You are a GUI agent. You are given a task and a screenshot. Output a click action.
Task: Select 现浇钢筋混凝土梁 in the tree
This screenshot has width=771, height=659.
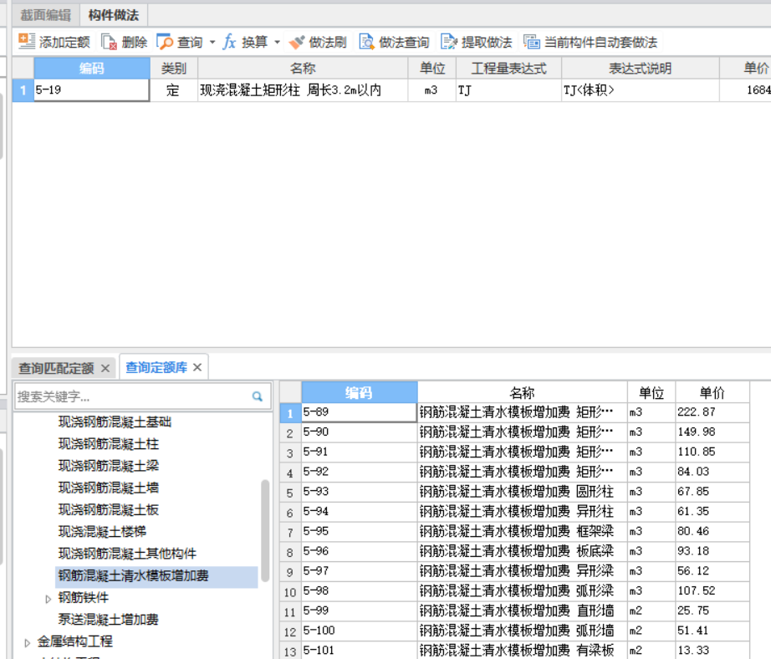[109, 466]
